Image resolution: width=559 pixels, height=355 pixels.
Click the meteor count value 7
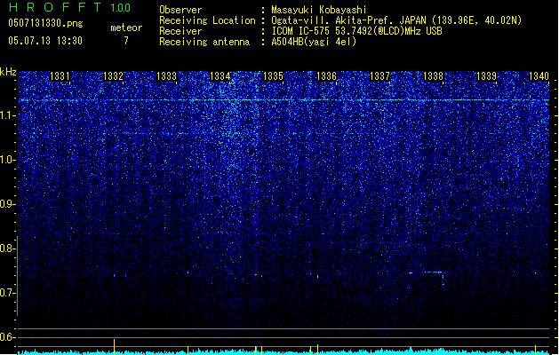point(126,41)
